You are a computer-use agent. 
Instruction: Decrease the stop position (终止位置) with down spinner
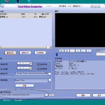point(31,69)
